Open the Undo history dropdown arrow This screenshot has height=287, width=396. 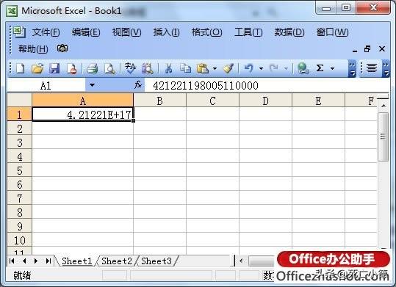pyautogui.click(x=261, y=68)
